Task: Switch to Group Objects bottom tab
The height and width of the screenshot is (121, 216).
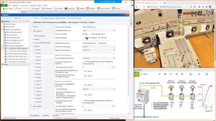Action: tap(35, 116)
